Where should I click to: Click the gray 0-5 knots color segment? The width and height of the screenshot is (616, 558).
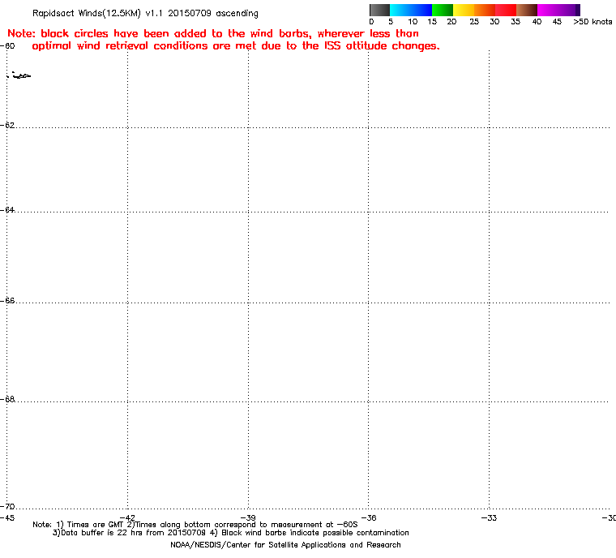[x=379, y=10]
